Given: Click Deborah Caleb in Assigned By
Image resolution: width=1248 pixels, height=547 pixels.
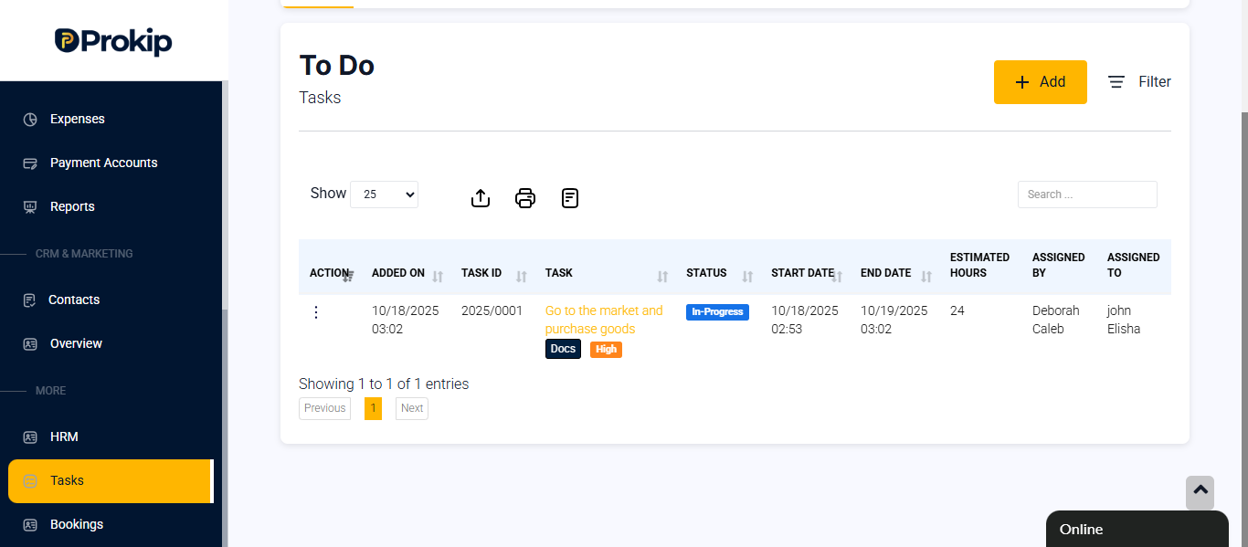Looking at the screenshot, I should click(x=1056, y=320).
